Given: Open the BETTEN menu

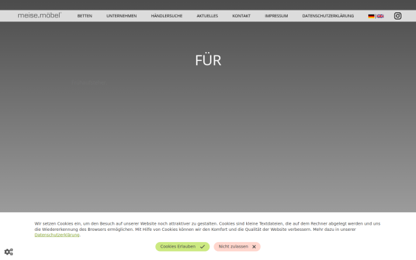Looking at the screenshot, I should coord(85,16).
